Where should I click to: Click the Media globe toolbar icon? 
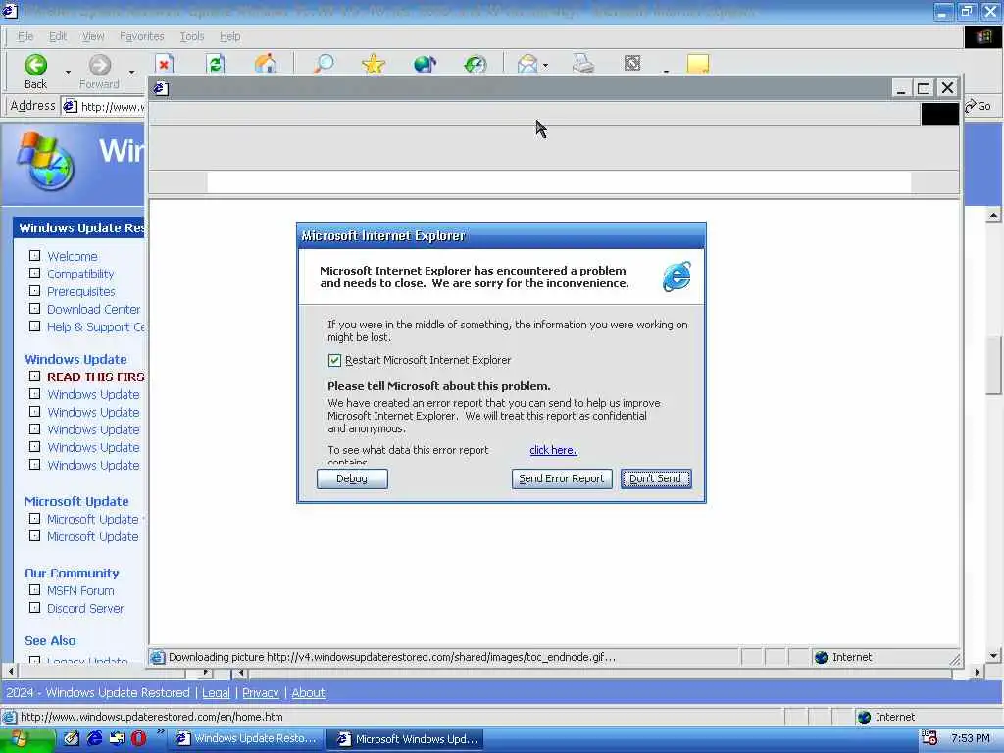click(425, 64)
